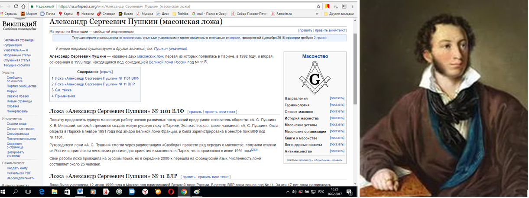Open Microsoft Word from the taskbar
Image resolution: width=529 pixels, height=198 pixels.
click(x=81, y=192)
